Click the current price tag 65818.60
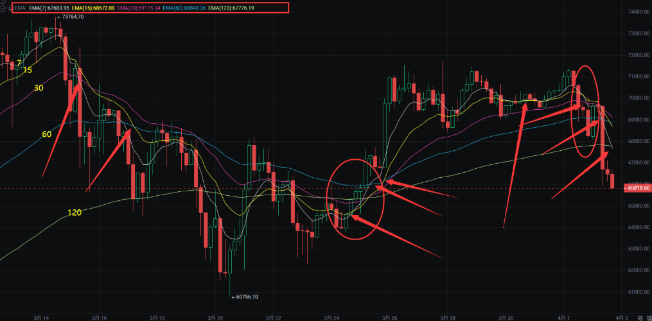The height and width of the screenshot is (321, 652). click(x=637, y=188)
